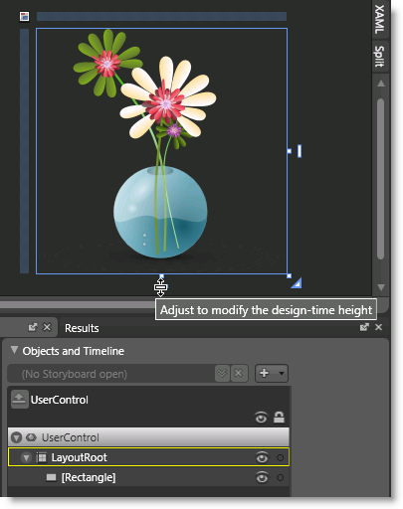Click the design-time height adjuster handle
This screenshot has width=403, height=509.
[x=161, y=287]
